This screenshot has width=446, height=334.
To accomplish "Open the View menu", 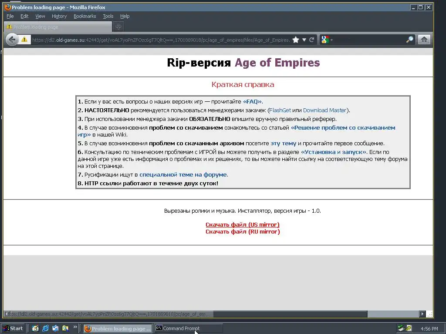I will [x=40, y=16].
